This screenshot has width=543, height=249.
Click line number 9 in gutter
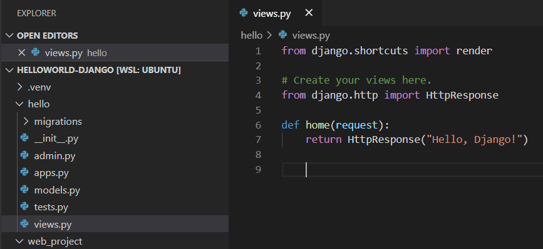pos(258,169)
